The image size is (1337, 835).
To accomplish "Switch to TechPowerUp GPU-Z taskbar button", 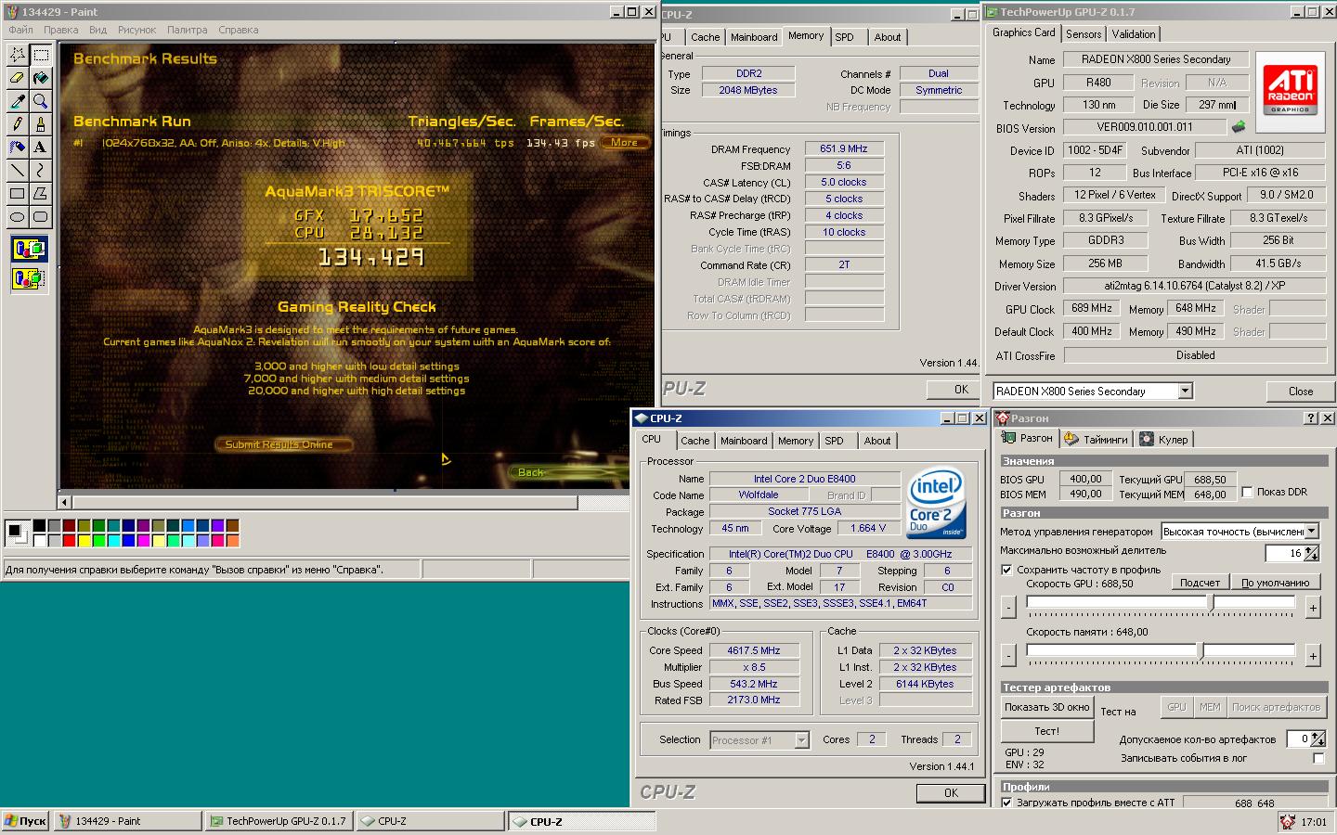I will (278, 821).
